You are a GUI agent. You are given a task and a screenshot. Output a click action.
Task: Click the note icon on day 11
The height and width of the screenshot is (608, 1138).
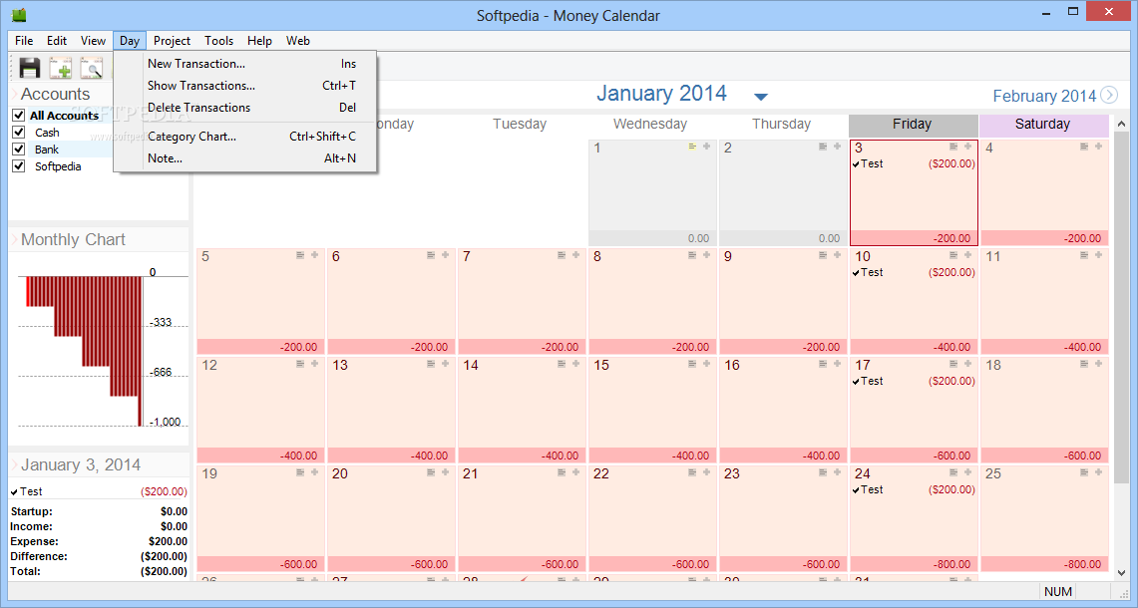click(x=1084, y=255)
